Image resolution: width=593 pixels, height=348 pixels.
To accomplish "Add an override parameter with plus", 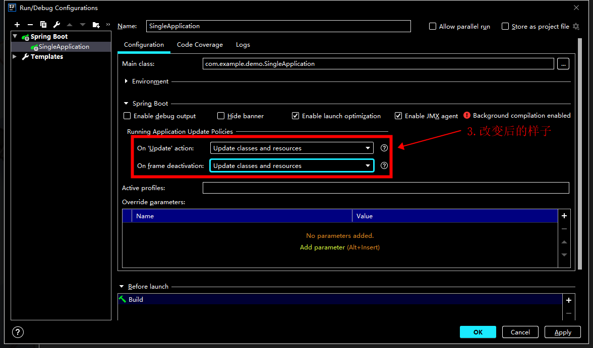I will [564, 216].
